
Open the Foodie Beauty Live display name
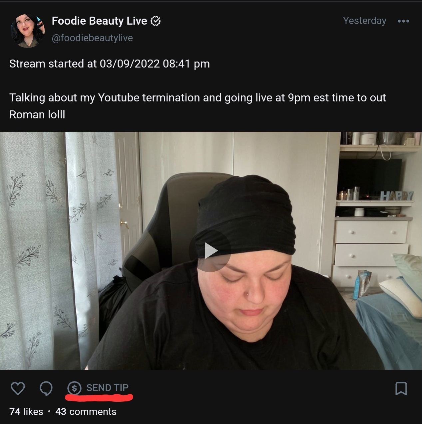click(x=99, y=21)
